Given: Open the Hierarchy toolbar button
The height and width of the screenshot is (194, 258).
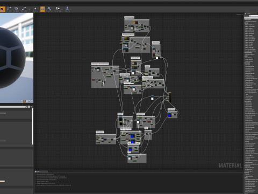Looking at the screenshot, I should [x=67, y=9].
